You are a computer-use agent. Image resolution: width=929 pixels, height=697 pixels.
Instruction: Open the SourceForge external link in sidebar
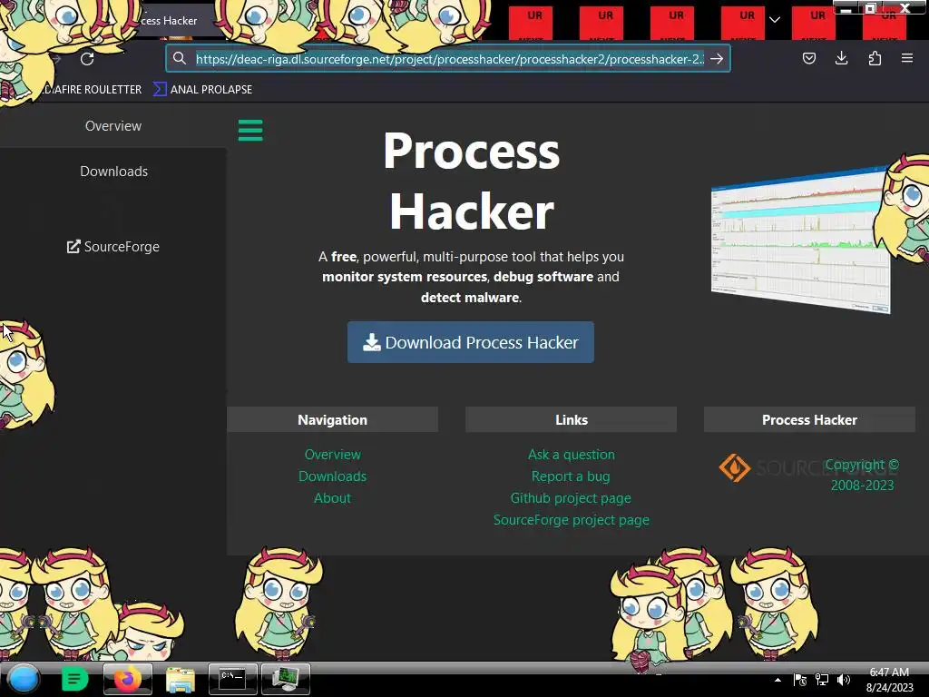point(113,247)
